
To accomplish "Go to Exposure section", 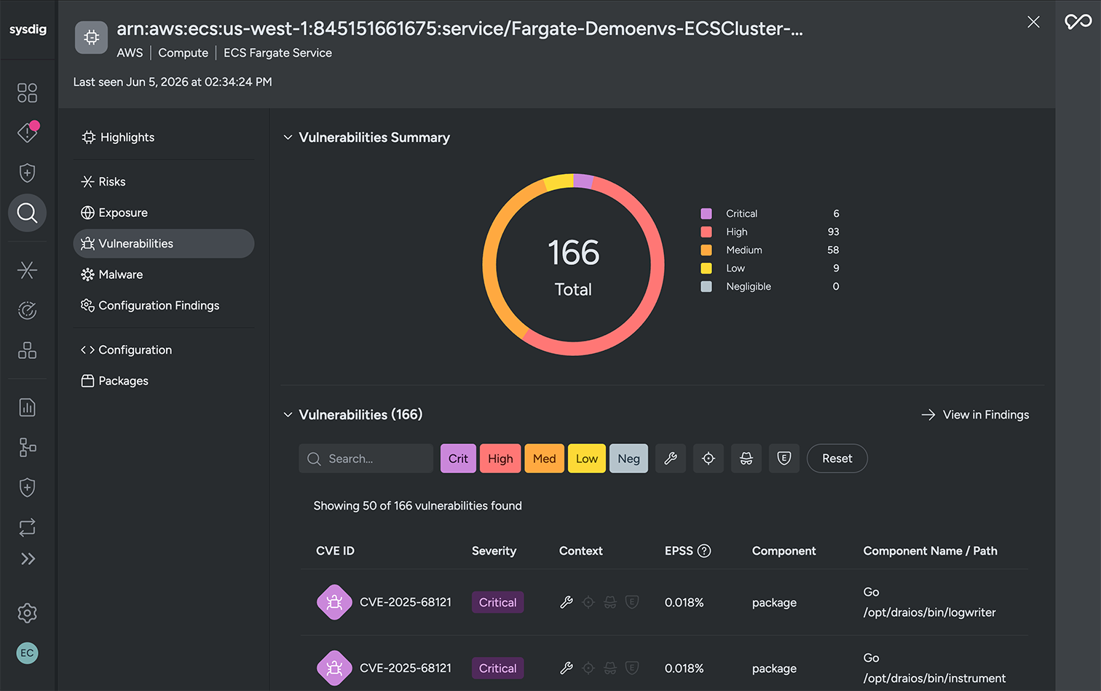I will [x=114, y=213].
